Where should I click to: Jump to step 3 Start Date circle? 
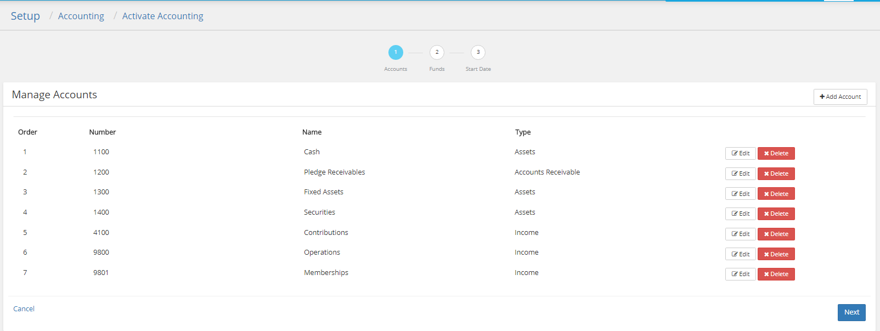coord(478,52)
